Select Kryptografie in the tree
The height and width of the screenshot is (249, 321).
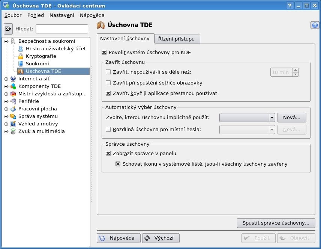(x=41, y=56)
